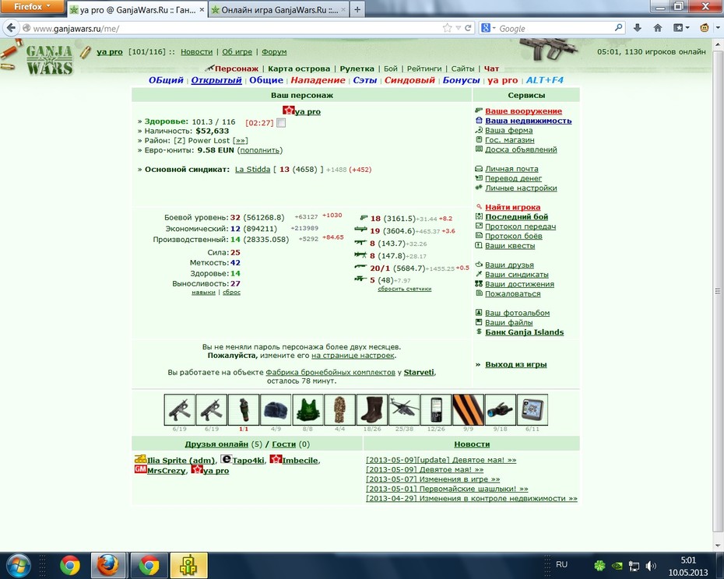Open the Рейтинги menu item
Screen dimensions: 724x579
pos(424,68)
